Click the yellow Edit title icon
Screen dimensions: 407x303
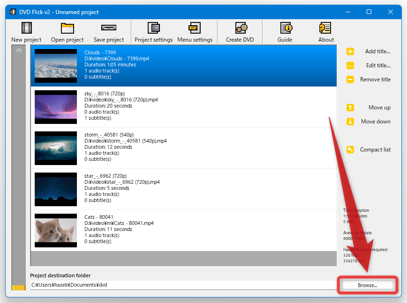pyautogui.click(x=350, y=65)
